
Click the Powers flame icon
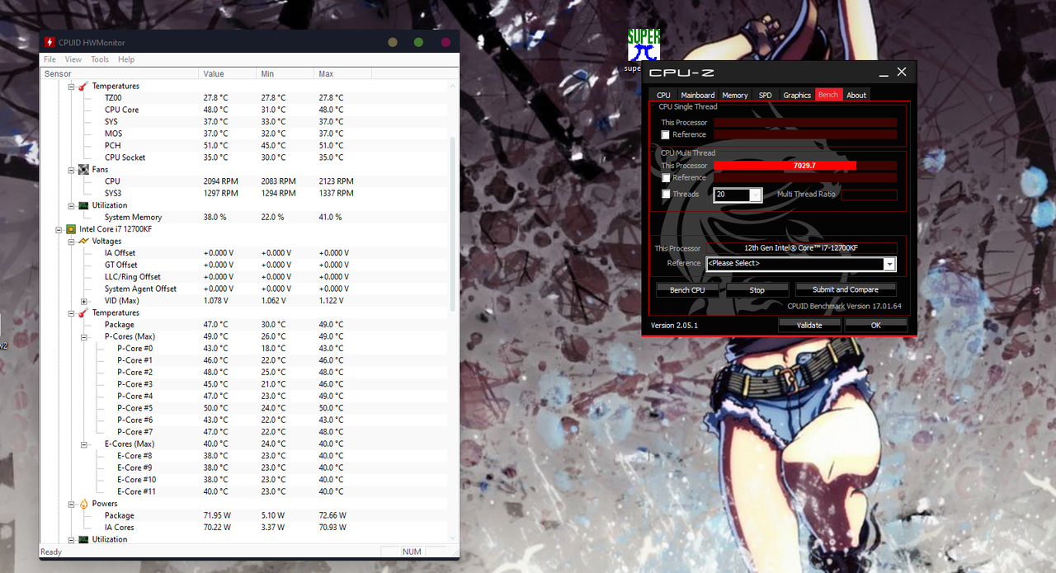82,504
